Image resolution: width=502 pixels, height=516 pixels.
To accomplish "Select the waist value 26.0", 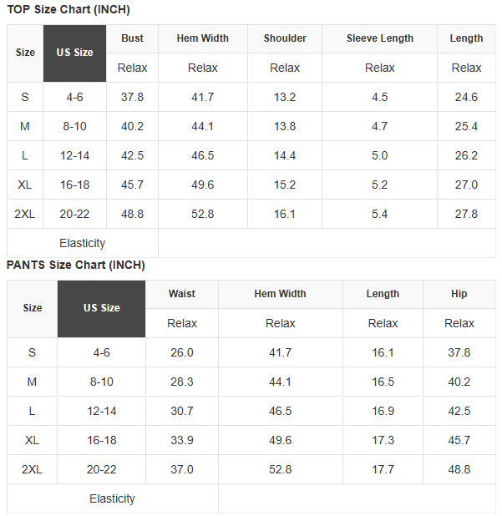I will tap(182, 352).
